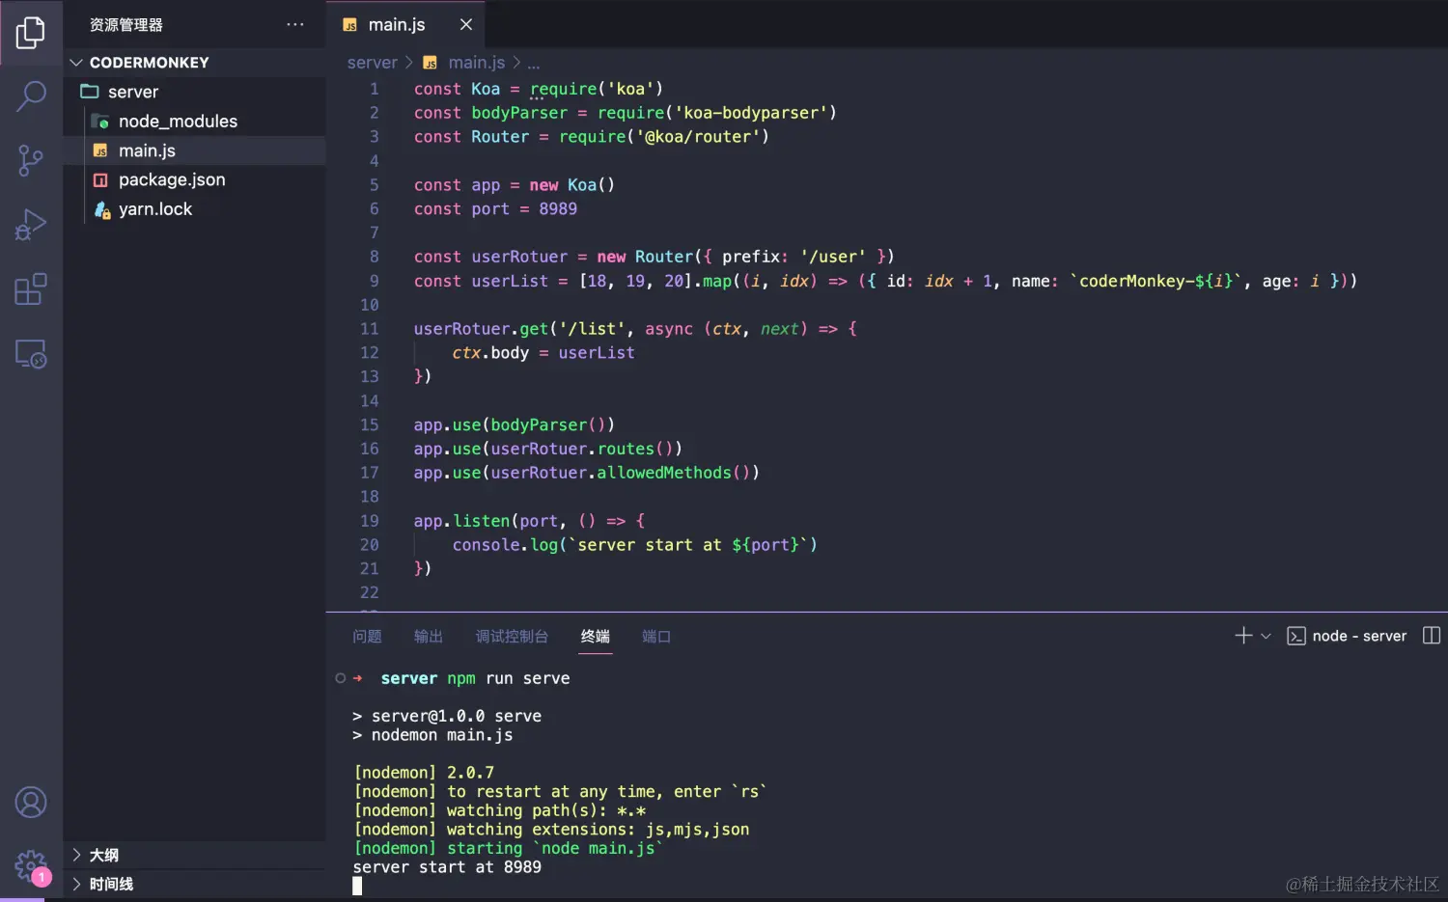The image size is (1448, 902).
Task: Open the Explorer more actions menu
Action: 295,24
